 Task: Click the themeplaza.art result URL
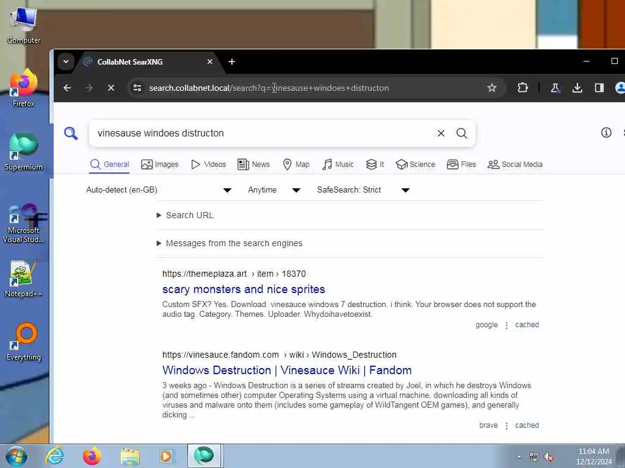(x=234, y=274)
